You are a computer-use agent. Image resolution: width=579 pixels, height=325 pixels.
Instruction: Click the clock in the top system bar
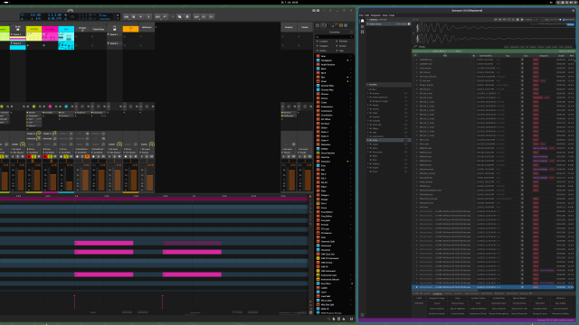click(x=289, y=2)
